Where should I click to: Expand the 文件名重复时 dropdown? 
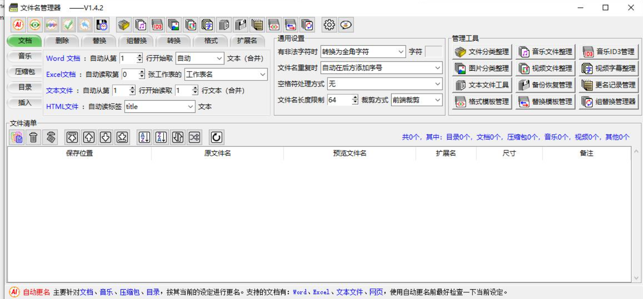click(x=437, y=68)
